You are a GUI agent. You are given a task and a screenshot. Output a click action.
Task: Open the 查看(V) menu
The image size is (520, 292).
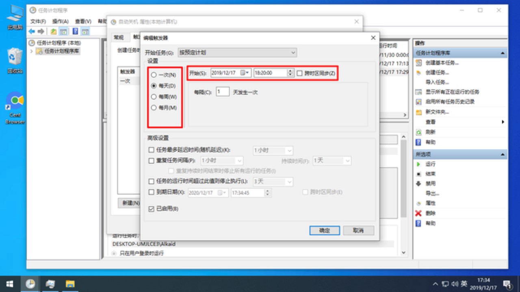click(x=83, y=21)
